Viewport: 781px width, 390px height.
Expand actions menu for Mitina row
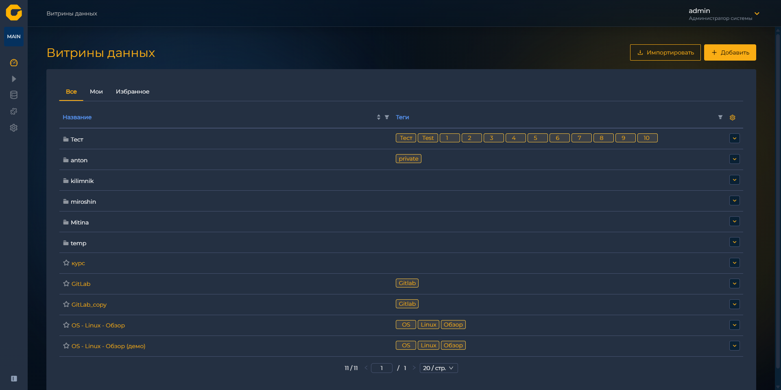click(735, 221)
